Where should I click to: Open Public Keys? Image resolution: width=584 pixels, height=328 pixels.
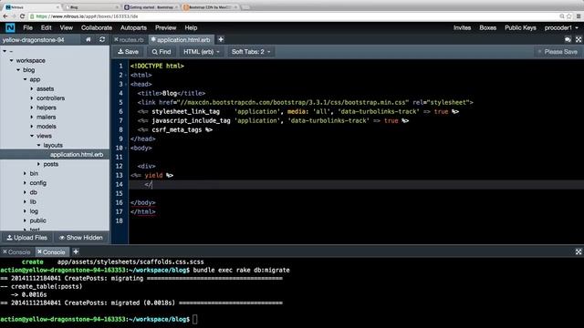point(520,28)
